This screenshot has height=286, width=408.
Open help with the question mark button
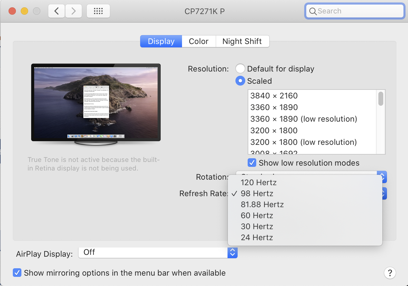[x=390, y=273]
